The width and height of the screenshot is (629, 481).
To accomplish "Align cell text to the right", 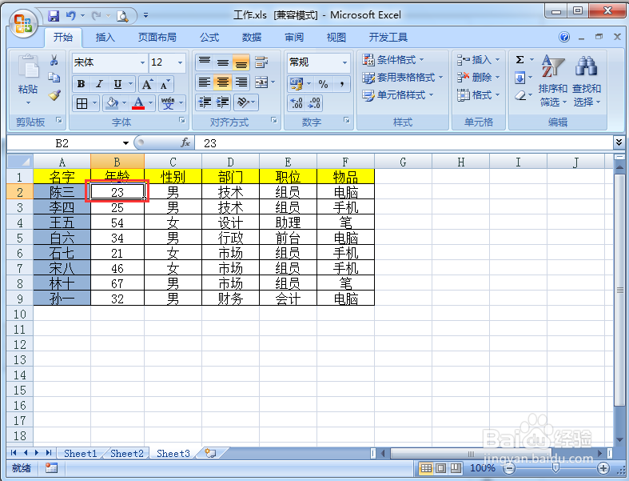I will pyautogui.click(x=241, y=82).
